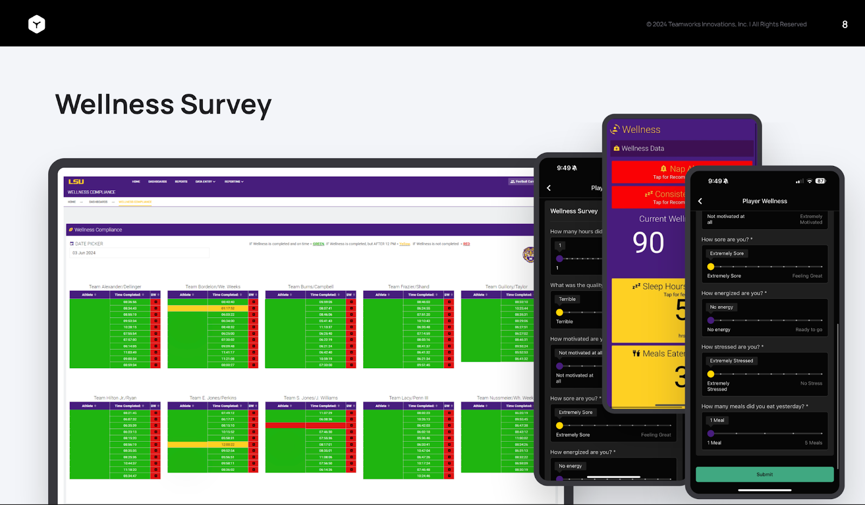Click the Teamworks hexagon logo

pos(37,24)
